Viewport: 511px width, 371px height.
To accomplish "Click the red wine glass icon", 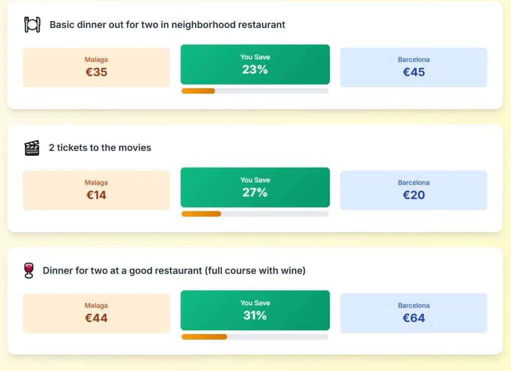I will click(29, 270).
